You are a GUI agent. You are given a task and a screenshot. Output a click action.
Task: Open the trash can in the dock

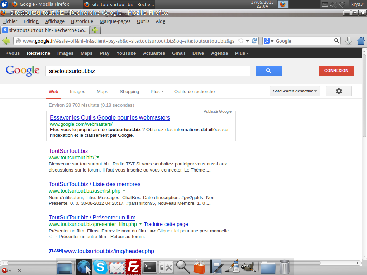click(285, 267)
